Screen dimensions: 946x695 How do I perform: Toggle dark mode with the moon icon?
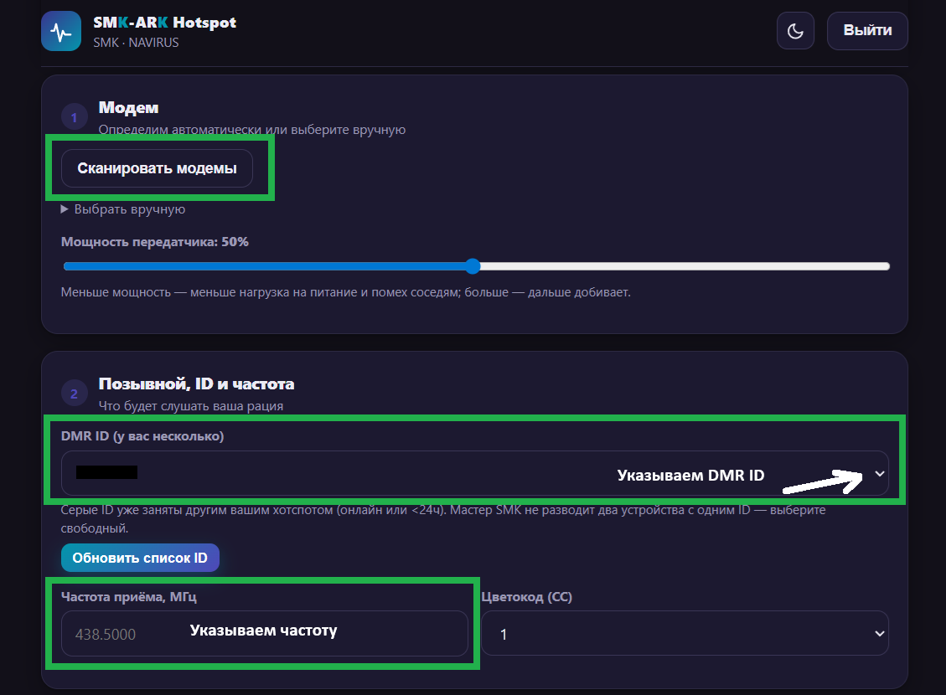[795, 31]
